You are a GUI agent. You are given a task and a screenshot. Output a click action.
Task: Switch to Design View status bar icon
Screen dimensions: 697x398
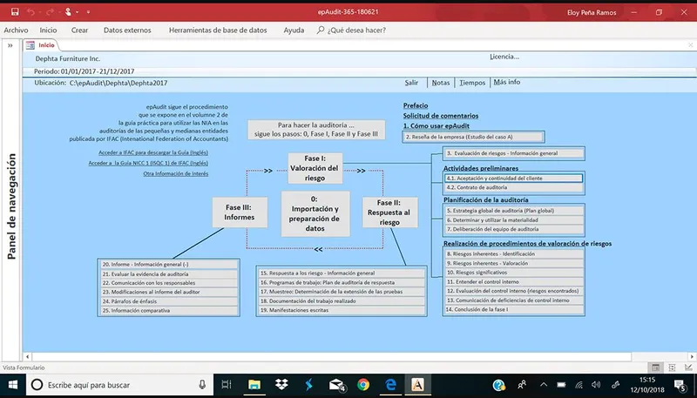688,368
